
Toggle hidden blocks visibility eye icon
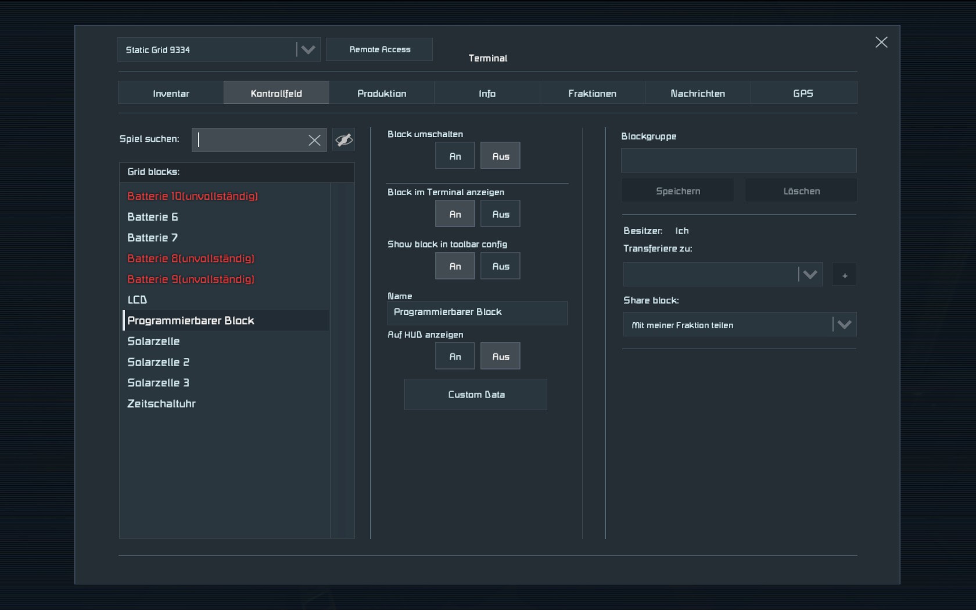(x=344, y=140)
